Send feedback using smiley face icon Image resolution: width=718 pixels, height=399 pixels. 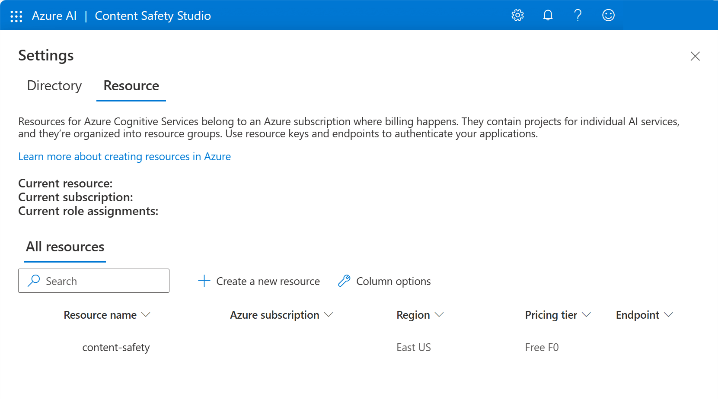point(608,16)
